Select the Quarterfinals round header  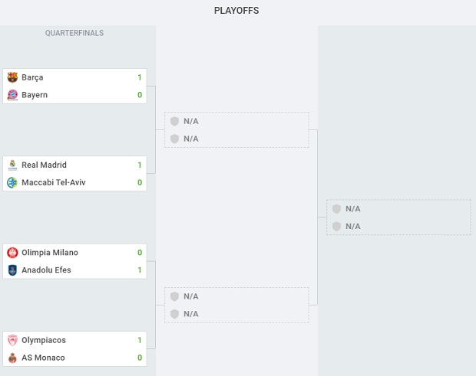click(x=74, y=33)
